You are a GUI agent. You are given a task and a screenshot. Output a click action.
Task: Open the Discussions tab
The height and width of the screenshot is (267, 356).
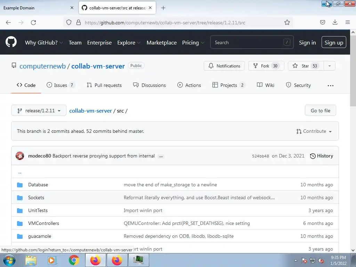pyautogui.click(x=149, y=85)
